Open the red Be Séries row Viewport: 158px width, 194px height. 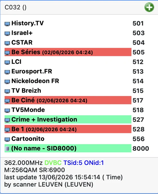68,52
